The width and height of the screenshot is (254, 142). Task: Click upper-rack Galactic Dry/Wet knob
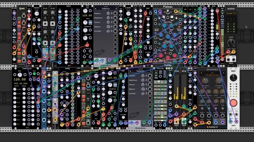point(108,31)
